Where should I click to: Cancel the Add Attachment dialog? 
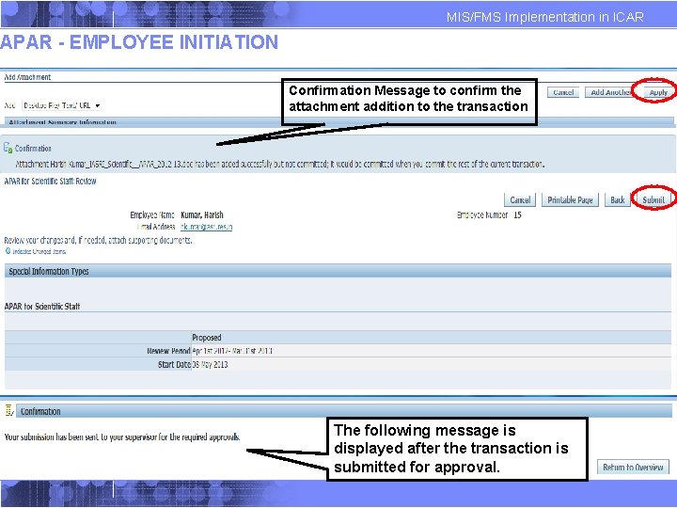pyautogui.click(x=563, y=92)
